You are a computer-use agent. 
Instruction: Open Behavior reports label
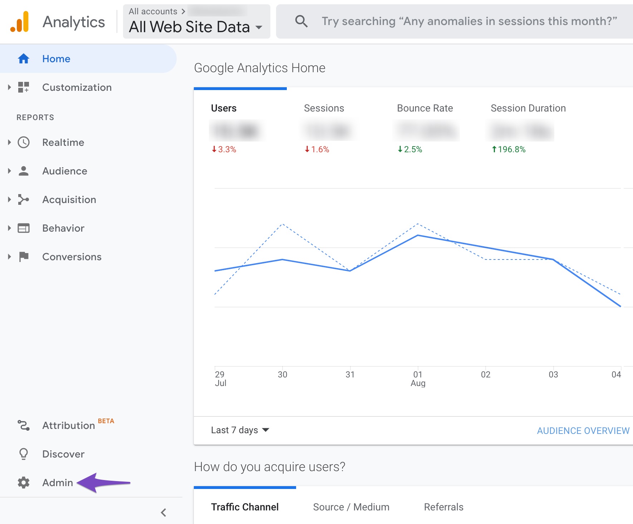[63, 228]
